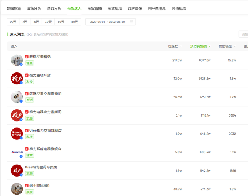The width and height of the screenshot is (248, 196).
Task: Open the 数据概览 tab
Action: [14, 9]
